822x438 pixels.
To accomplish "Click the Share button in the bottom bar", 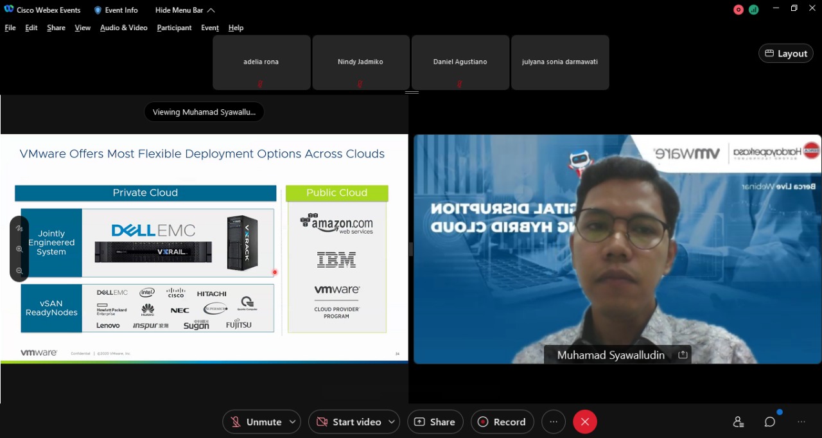I will click(x=435, y=422).
